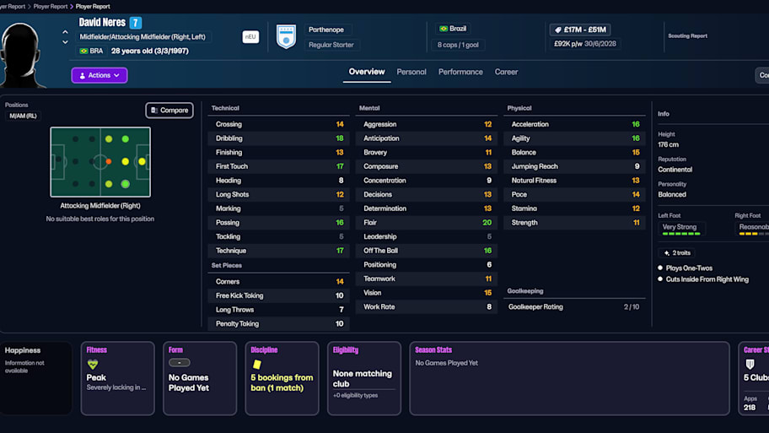
Task: Click Cuts Inside From Right Wing trait
Action: pos(707,279)
